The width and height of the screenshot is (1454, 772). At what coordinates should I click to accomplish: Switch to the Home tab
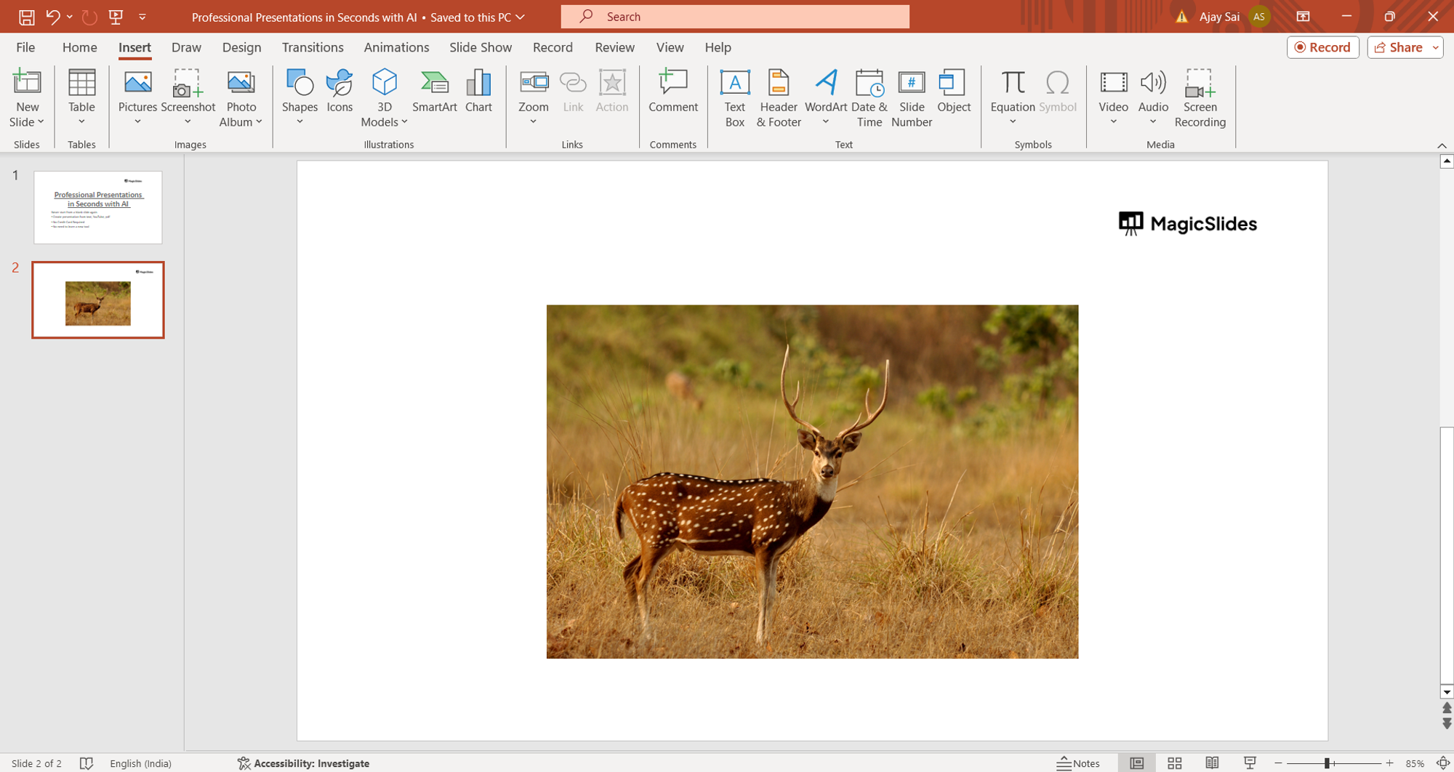79,47
